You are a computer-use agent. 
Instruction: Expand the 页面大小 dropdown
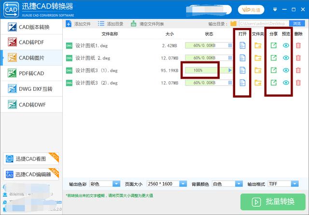[x=183, y=184]
